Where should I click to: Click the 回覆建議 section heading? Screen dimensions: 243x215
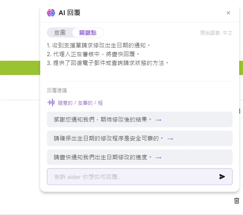57,90
